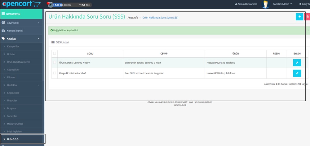Edit the Ürün Garanti Durumu Nedir row
The height and width of the screenshot is (146, 310).
(297, 63)
